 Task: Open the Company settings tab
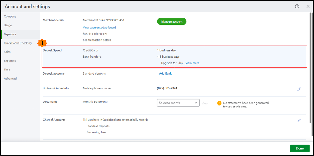click(x=10, y=16)
